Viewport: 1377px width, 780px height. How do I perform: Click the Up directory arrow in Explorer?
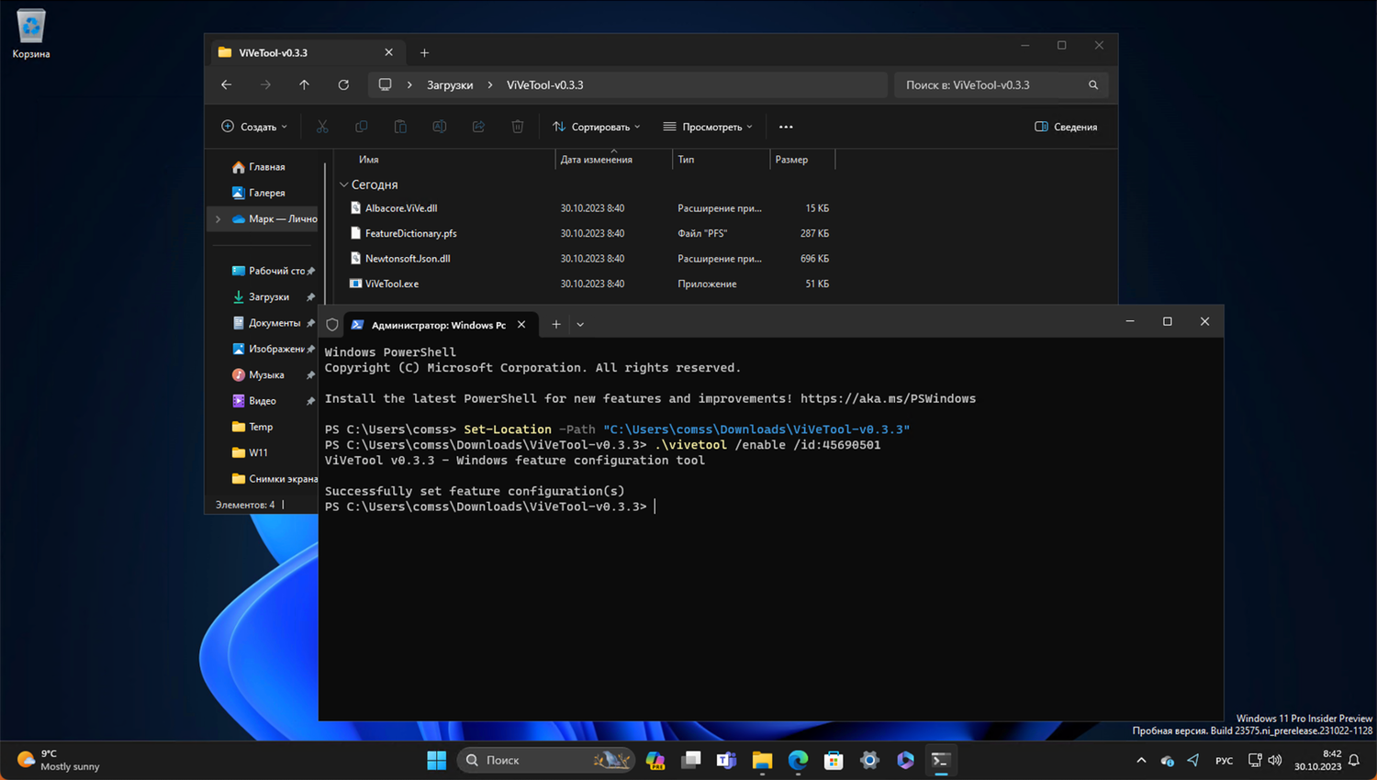click(x=304, y=84)
